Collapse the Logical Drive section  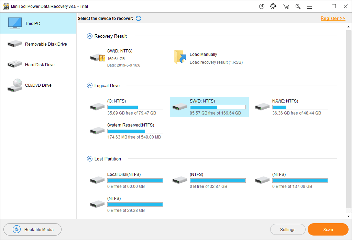[x=89, y=85]
